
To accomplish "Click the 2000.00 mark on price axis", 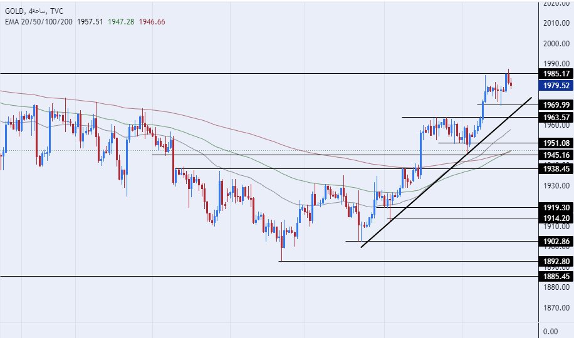I will pyautogui.click(x=556, y=44).
